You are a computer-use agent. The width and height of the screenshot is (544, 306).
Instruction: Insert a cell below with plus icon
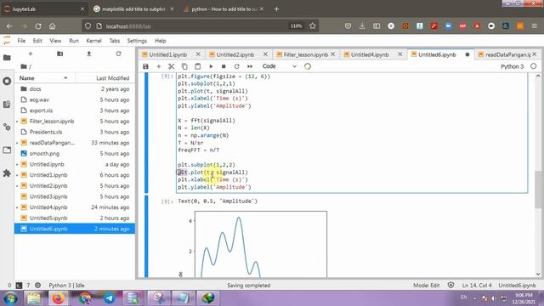(159, 66)
